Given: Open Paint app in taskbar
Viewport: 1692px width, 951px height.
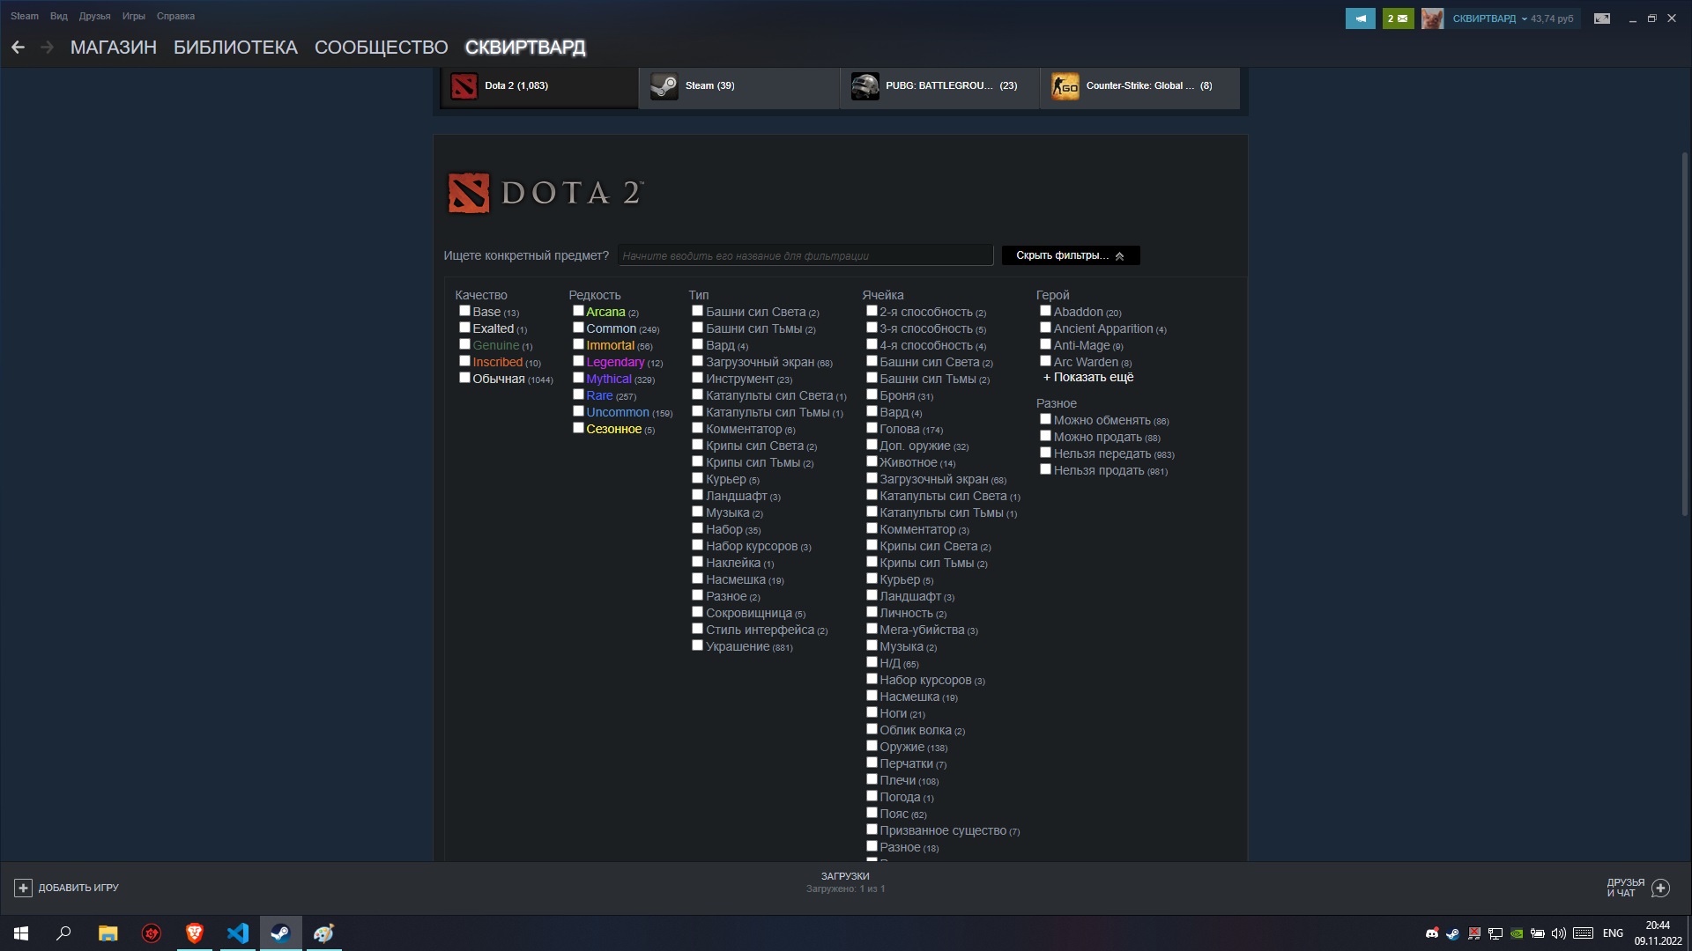Looking at the screenshot, I should tap(323, 933).
